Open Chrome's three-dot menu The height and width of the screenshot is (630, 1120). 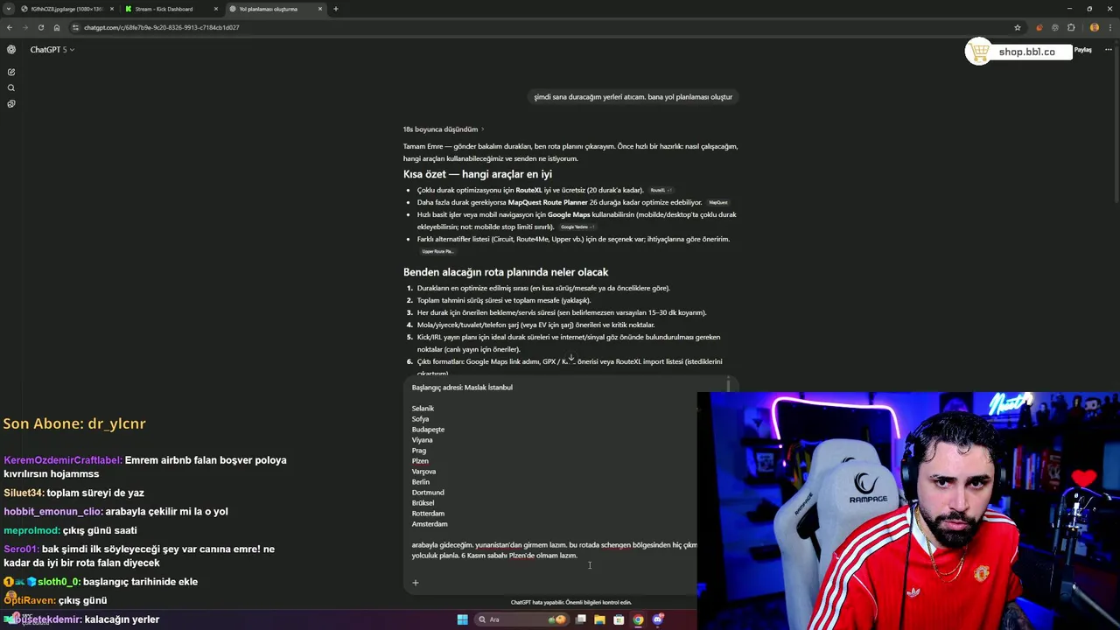tap(1109, 27)
